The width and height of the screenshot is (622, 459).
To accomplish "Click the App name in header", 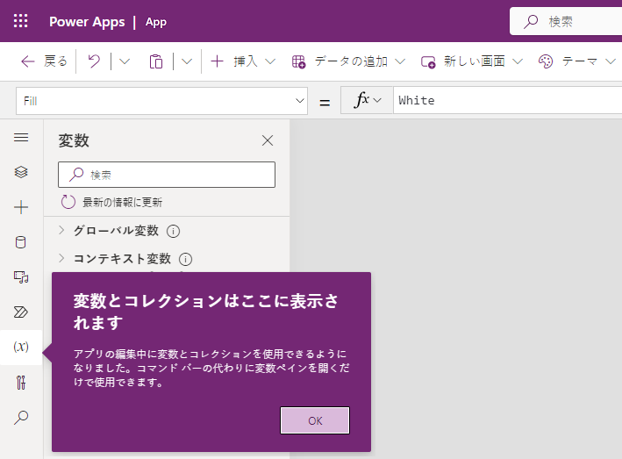I will tap(156, 22).
